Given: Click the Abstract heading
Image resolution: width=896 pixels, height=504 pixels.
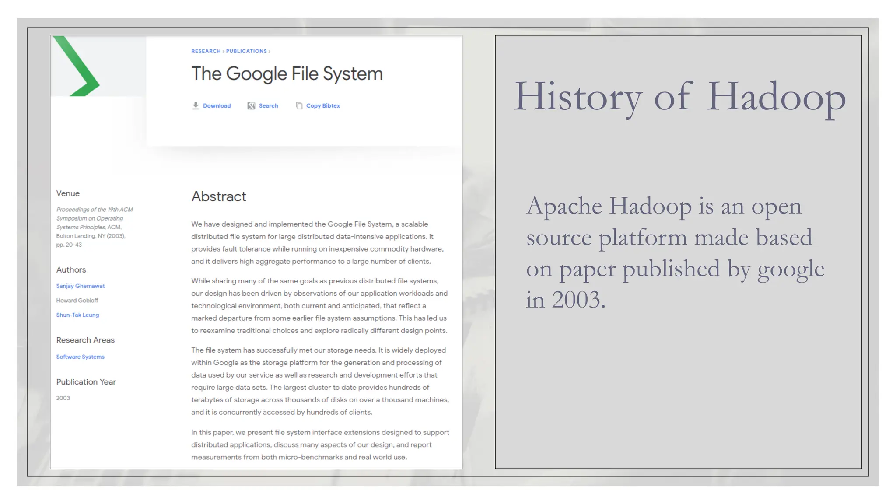Looking at the screenshot, I should click(x=219, y=196).
